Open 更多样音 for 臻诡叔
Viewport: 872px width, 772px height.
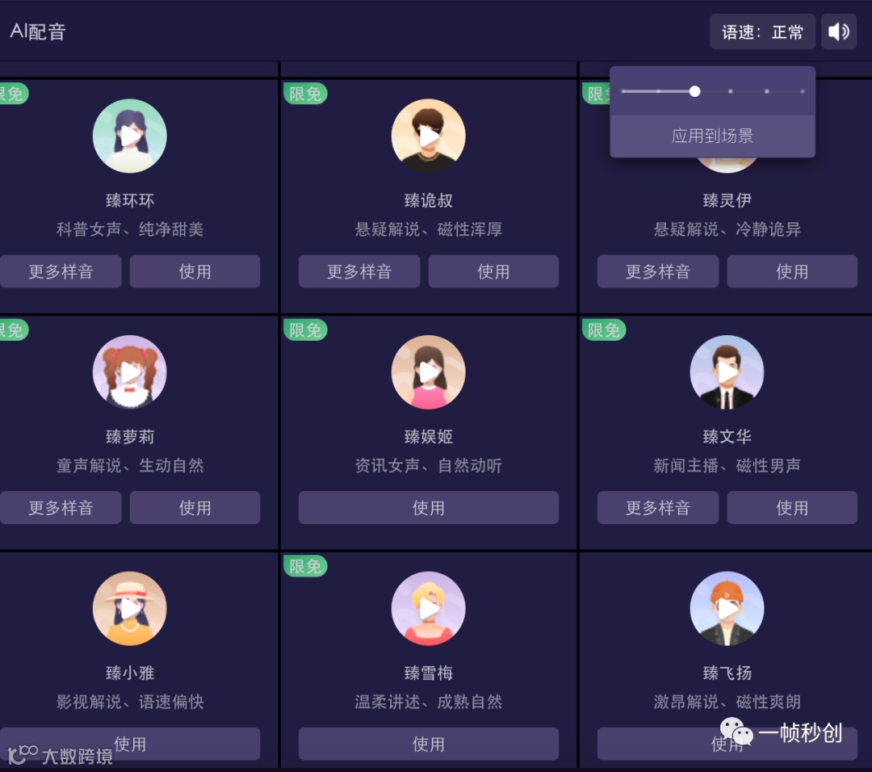[x=359, y=271]
